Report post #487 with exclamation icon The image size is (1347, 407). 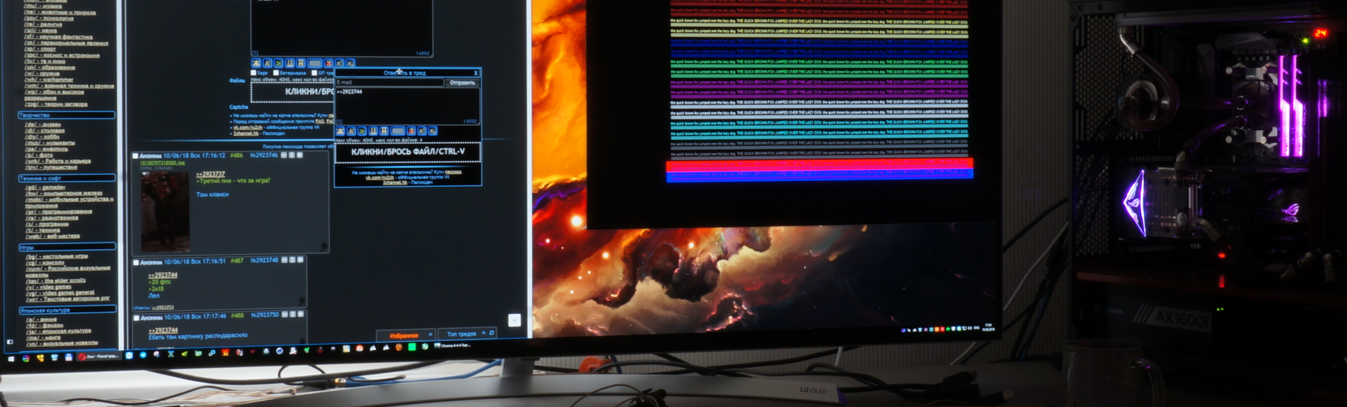click(293, 260)
